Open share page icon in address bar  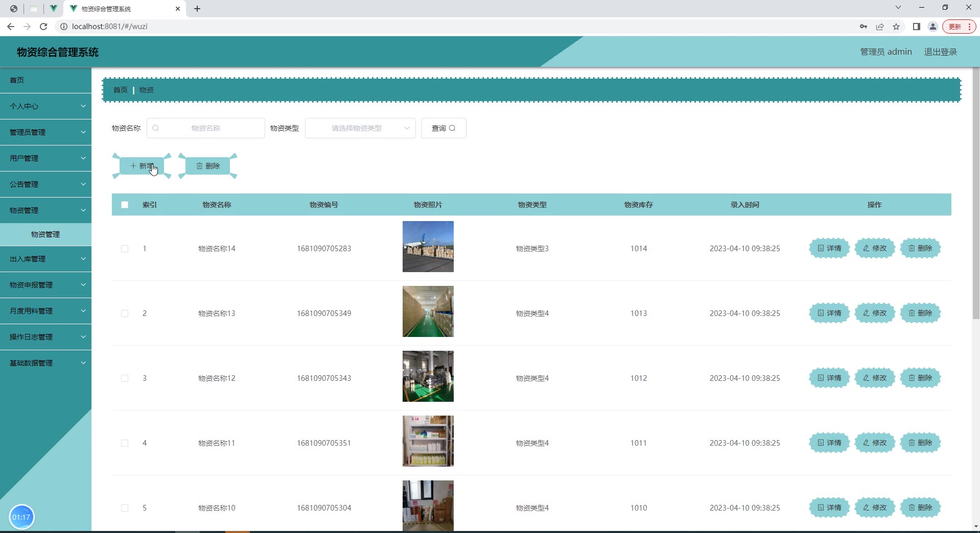tap(880, 27)
